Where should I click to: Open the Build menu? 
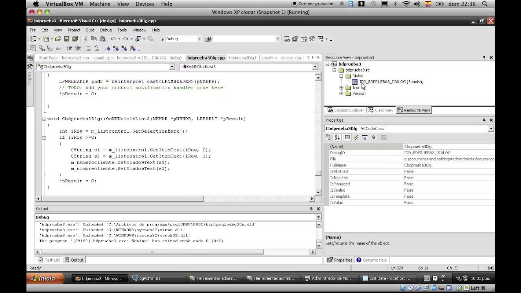tap(90, 30)
